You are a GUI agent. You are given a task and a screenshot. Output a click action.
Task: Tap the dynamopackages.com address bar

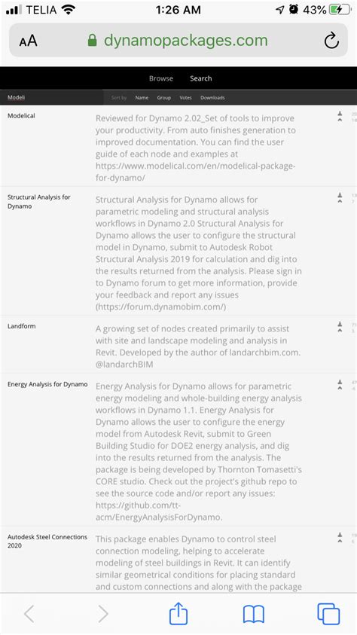click(x=178, y=41)
